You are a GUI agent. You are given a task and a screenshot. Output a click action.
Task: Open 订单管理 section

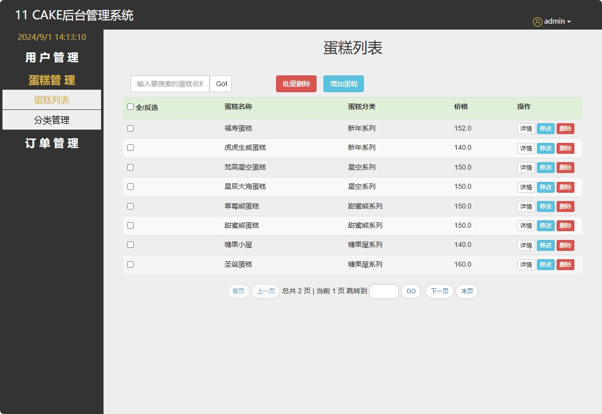click(51, 143)
